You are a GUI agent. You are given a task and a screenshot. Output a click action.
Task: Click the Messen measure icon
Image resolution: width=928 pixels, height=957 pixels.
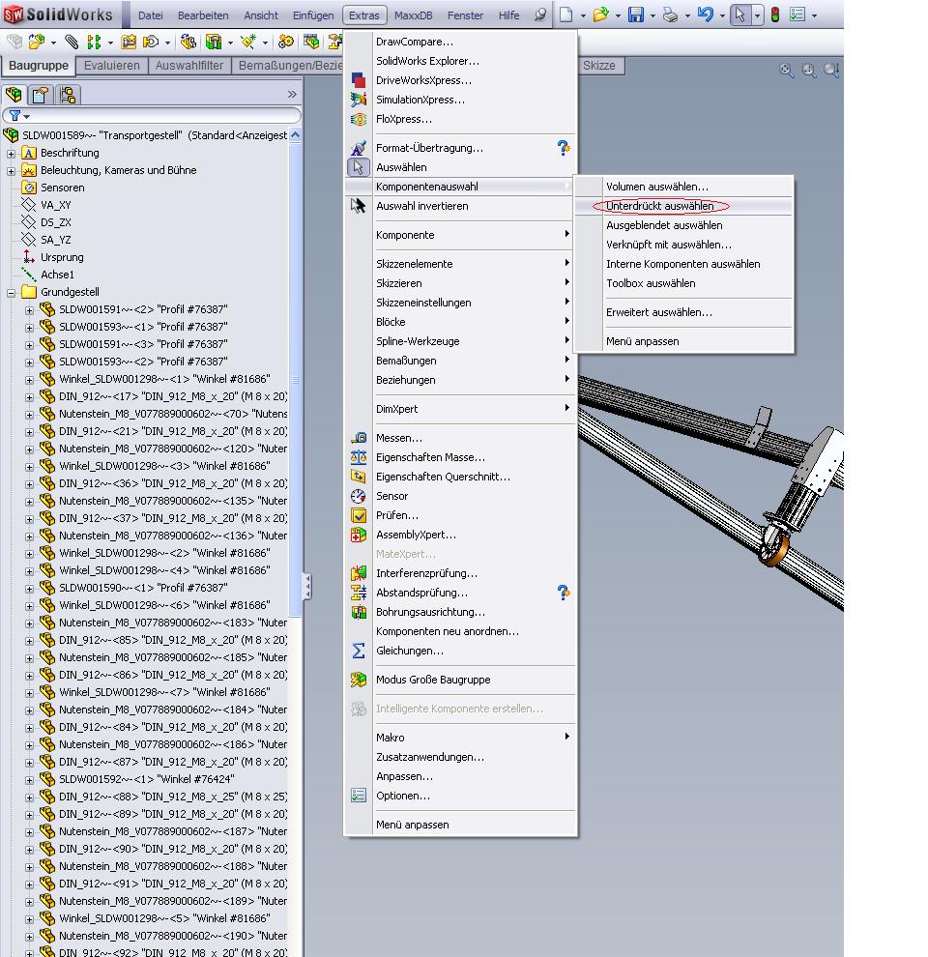tap(359, 438)
